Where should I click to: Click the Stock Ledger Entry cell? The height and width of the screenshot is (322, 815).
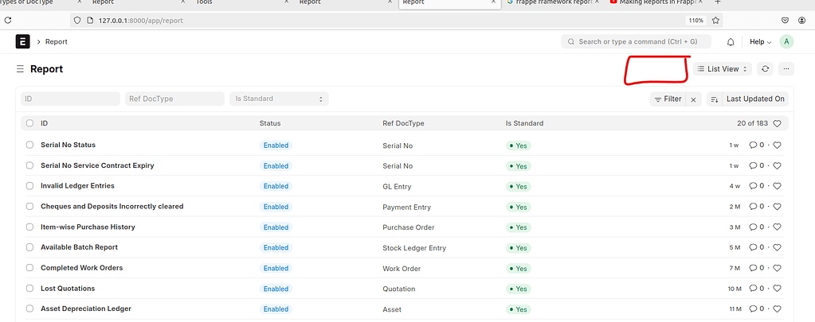(x=414, y=248)
